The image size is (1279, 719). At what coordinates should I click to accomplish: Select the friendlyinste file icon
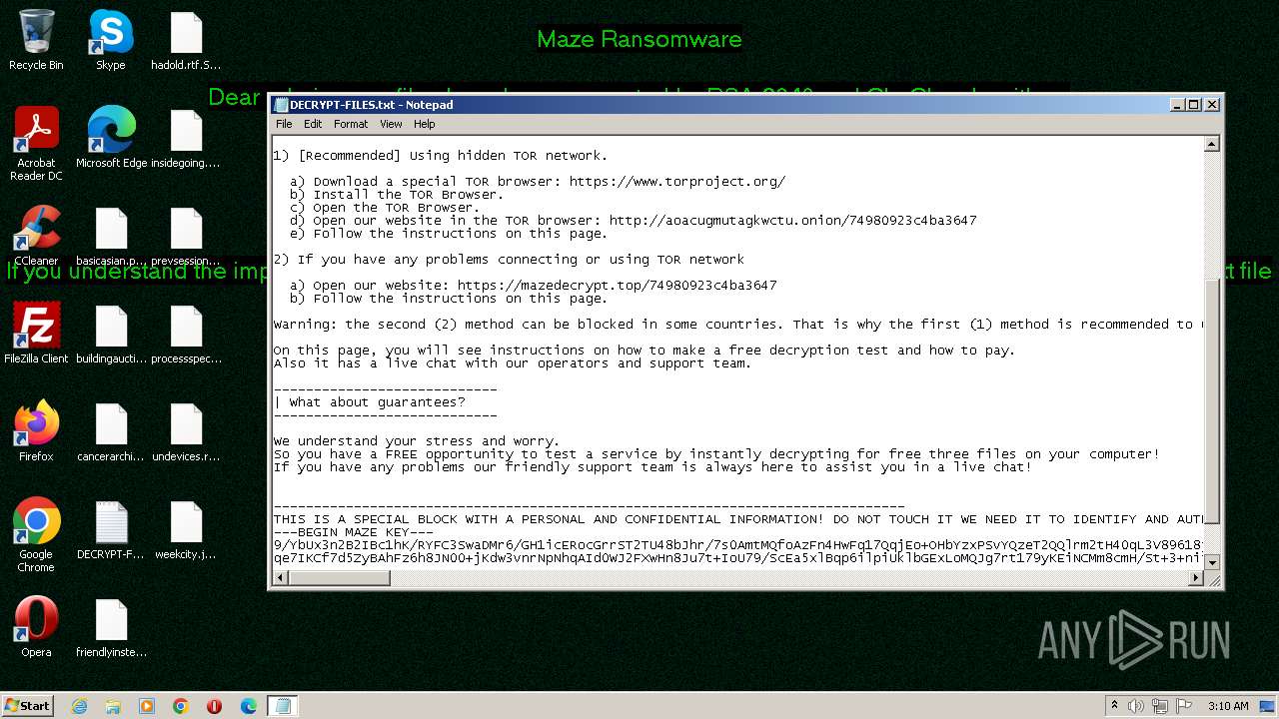point(111,627)
